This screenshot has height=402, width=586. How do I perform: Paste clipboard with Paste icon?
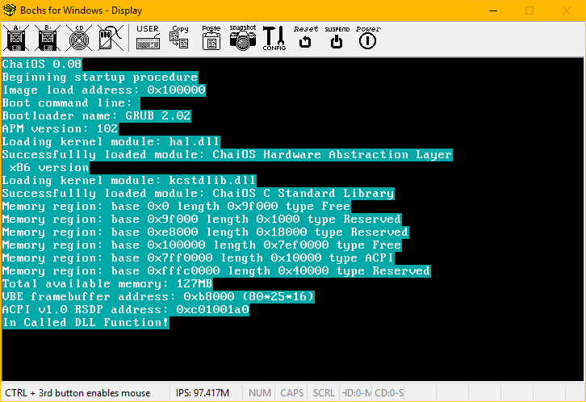tap(211, 38)
